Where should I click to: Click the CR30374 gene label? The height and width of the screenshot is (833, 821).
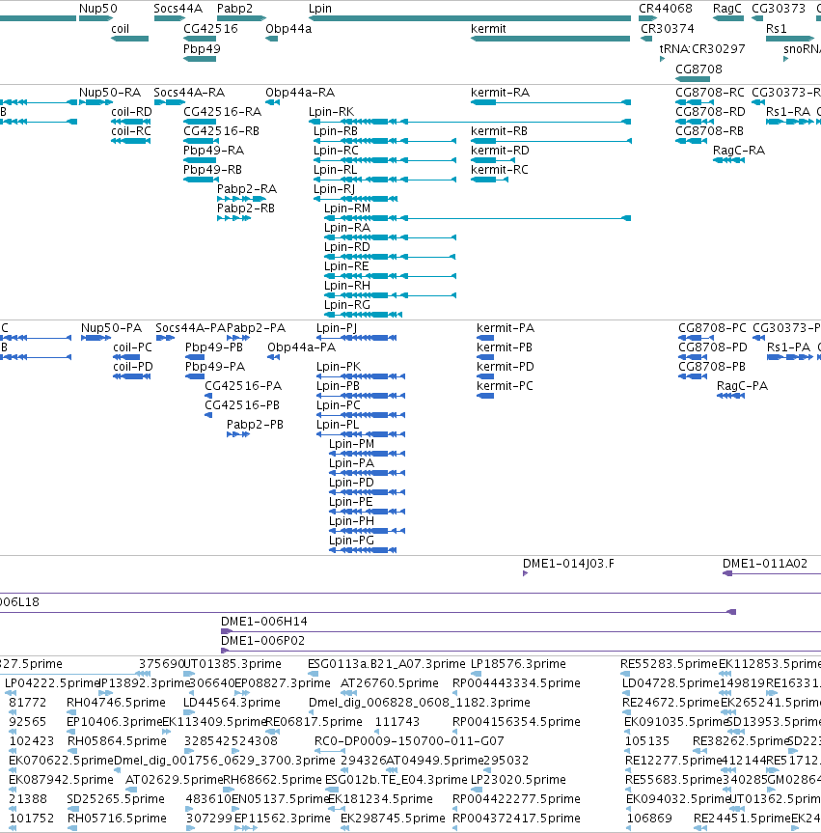tap(668, 29)
